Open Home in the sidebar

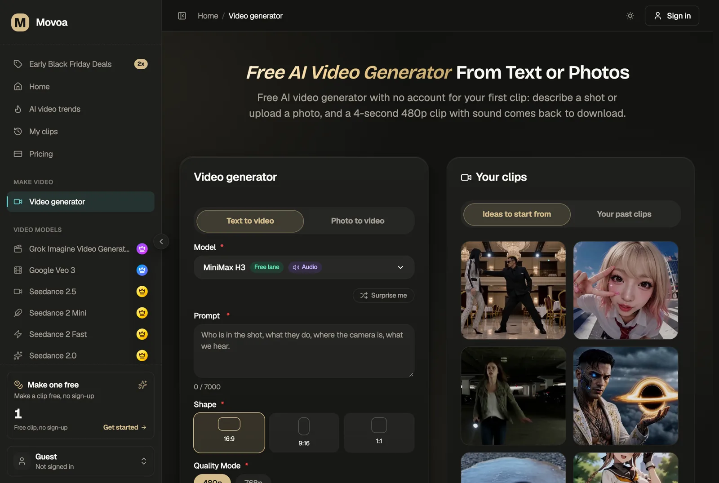[x=80, y=86]
